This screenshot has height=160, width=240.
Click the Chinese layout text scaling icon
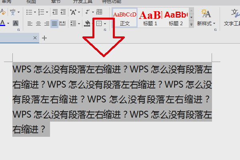tap(73, 12)
